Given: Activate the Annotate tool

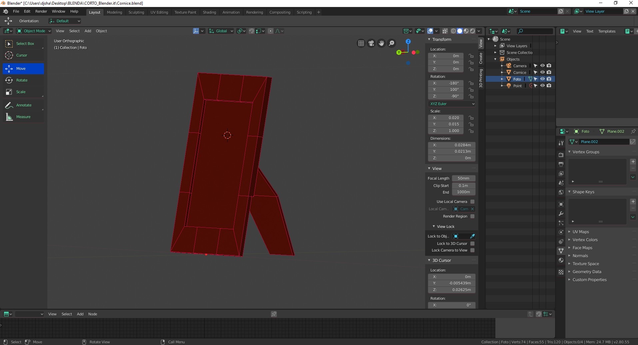Looking at the screenshot, I should tap(23, 105).
